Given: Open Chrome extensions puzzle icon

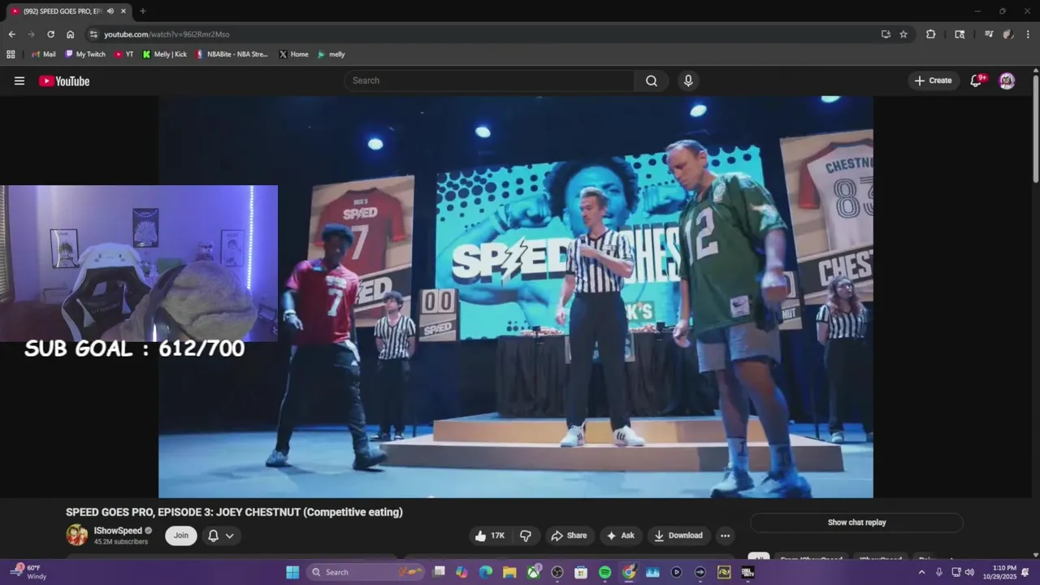Looking at the screenshot, I should pos(931,34).
